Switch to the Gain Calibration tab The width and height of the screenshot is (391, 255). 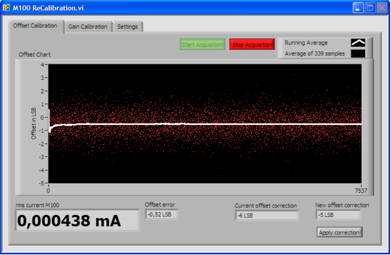tap(88, 27)
